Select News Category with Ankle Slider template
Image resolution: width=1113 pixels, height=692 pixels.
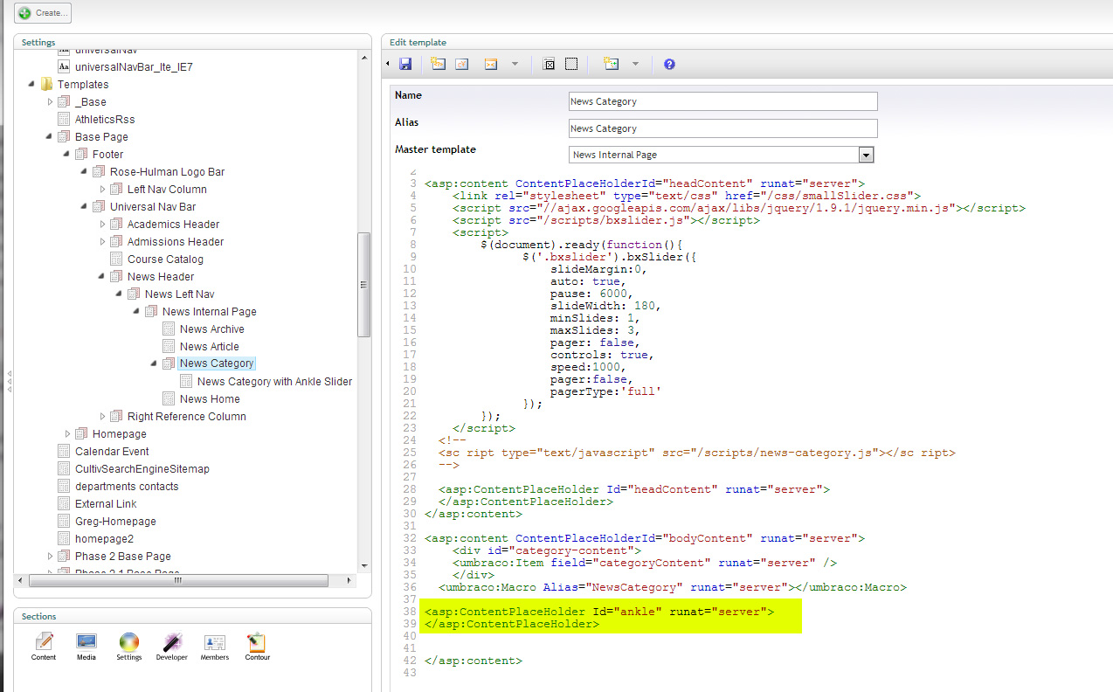[274, 381]
